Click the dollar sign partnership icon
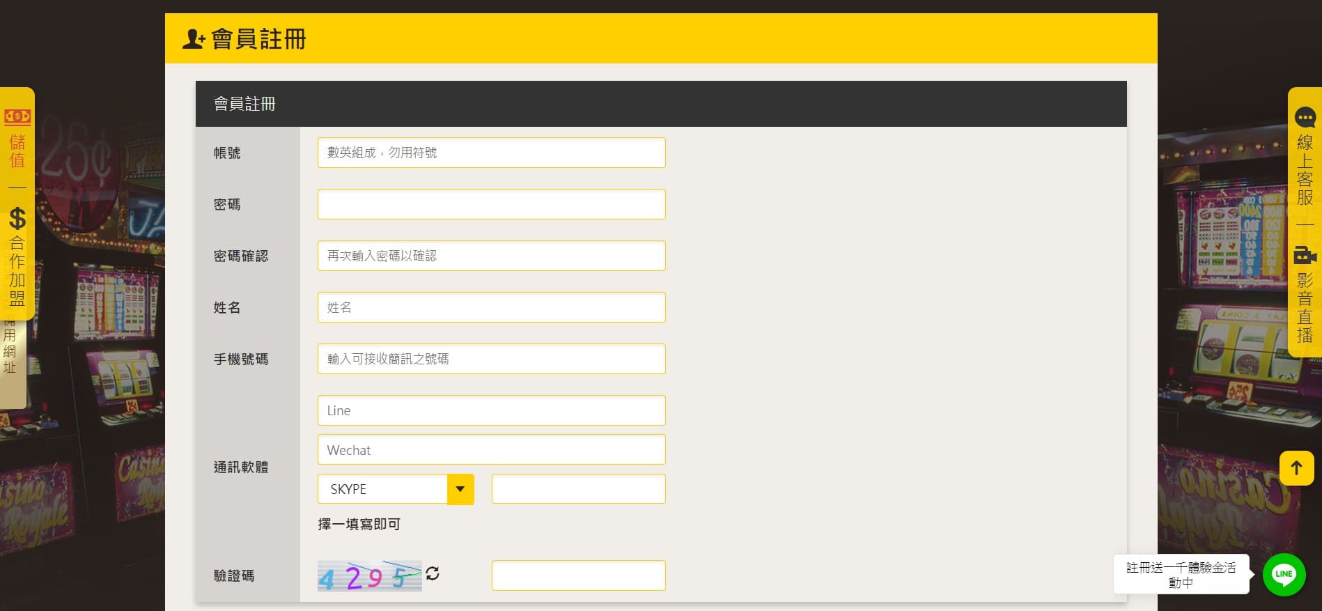This screenshot has width=1322, height=611. (17, 219)
